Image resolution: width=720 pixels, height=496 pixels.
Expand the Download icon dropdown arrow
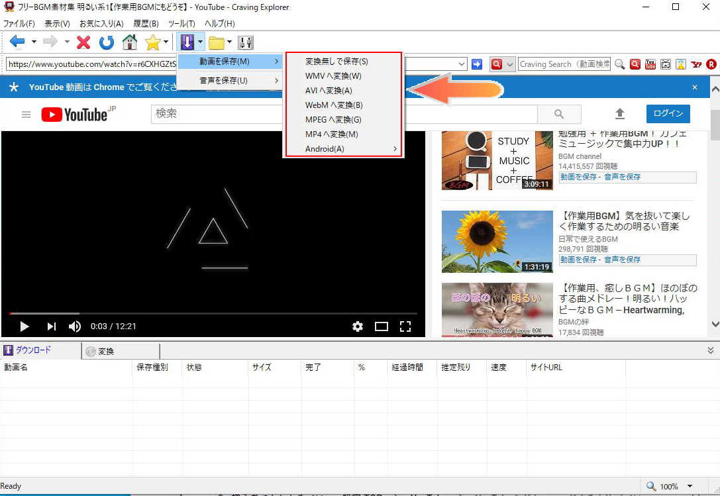click(200, 42)
